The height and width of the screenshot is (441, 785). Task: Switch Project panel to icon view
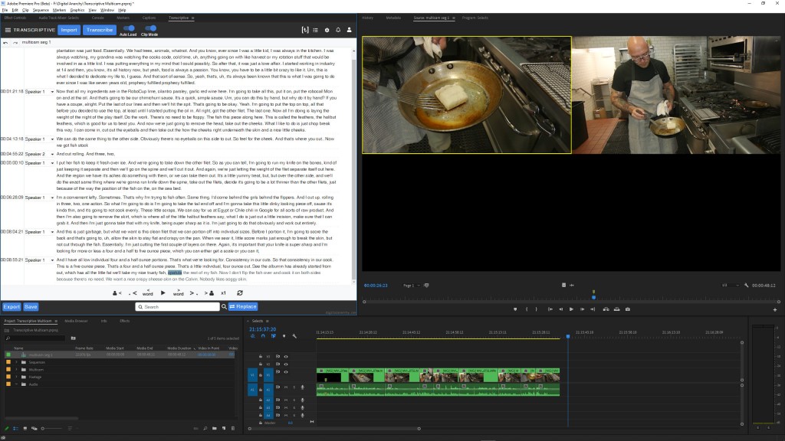[25, 428]
